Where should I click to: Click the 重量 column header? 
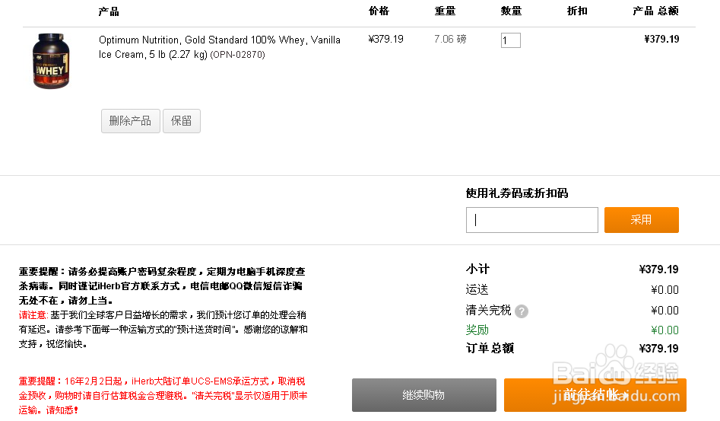click(x=445, y=11)
